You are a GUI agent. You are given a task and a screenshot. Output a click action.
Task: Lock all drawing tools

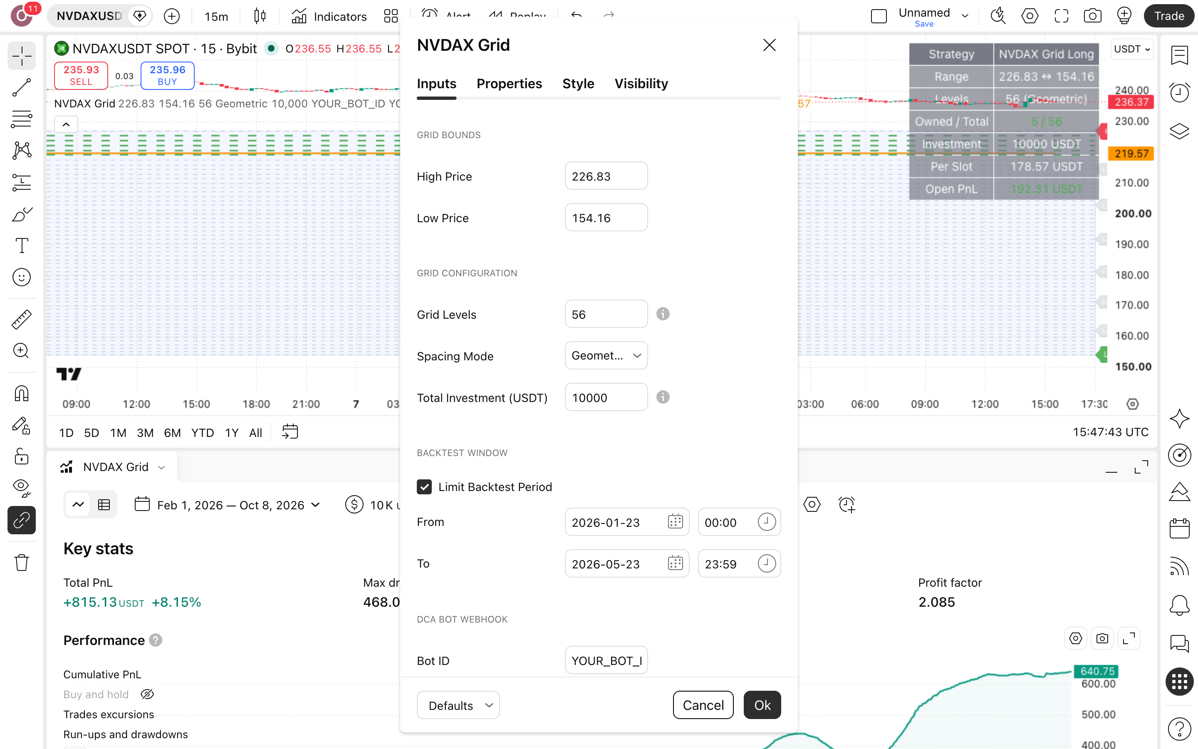21,456
